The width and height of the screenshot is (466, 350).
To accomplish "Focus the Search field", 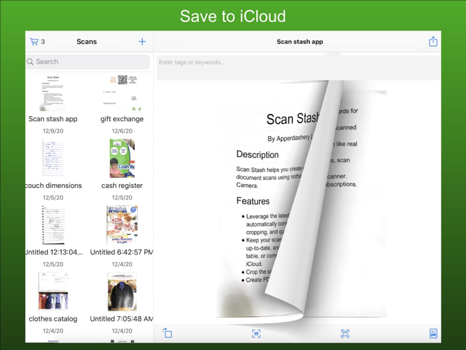I will [88, 61].
